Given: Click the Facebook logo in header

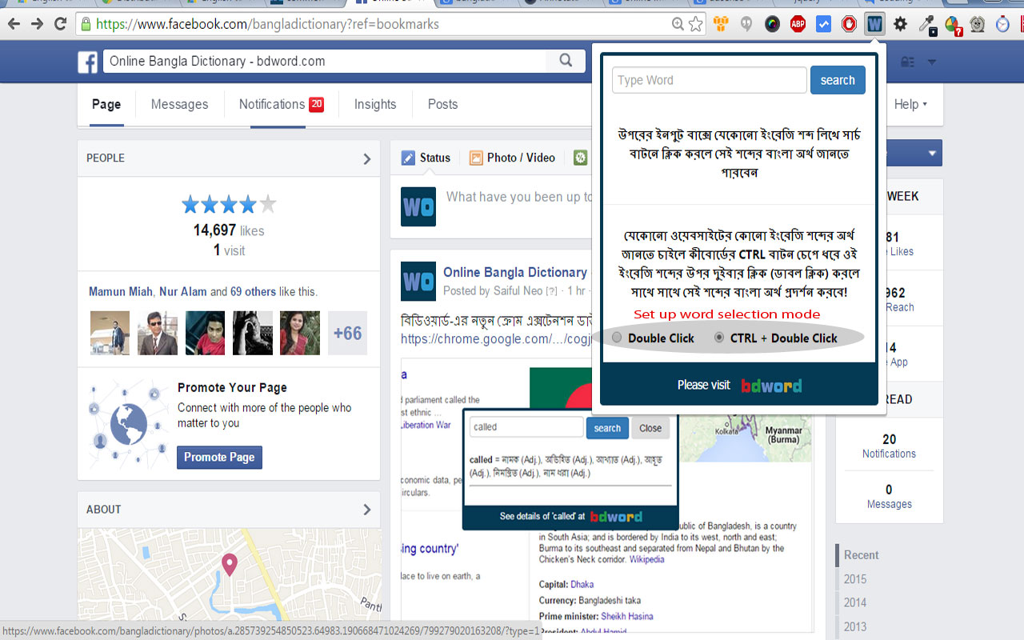Looking at the screenshot, I should 87,62.
